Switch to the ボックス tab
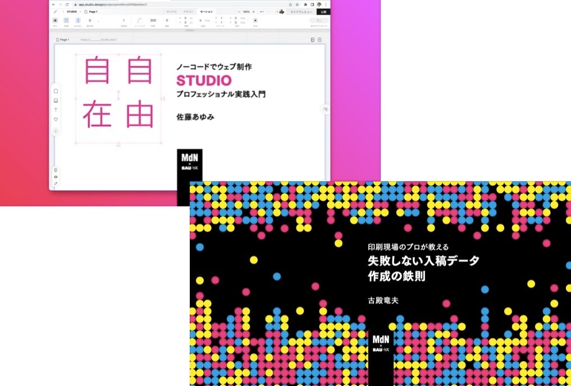This screenshot has width=571, height=386. 171,12
